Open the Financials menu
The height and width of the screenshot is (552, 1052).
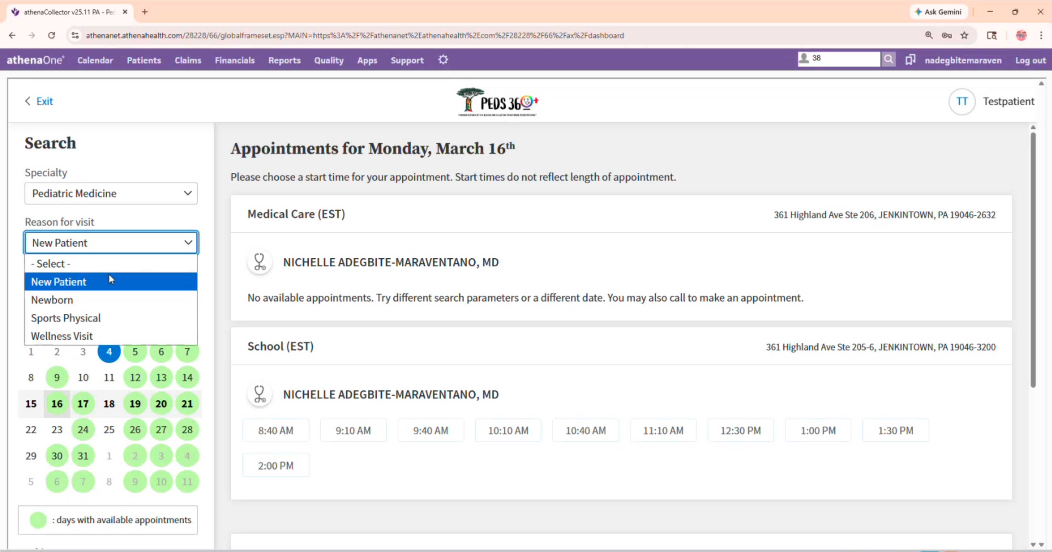pos(235,60)
